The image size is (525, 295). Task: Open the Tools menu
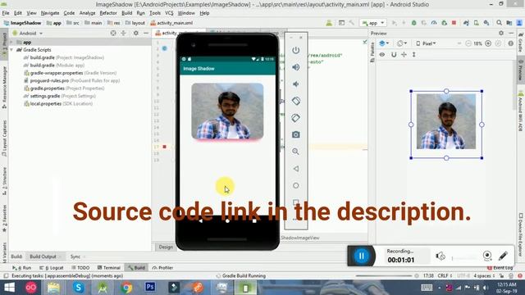tap(155, 13)
